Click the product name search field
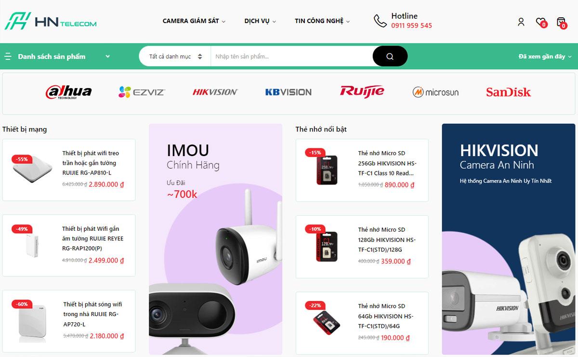Image resolution: width=578 pixels, height=357 pixels. [x=291, y=56]
